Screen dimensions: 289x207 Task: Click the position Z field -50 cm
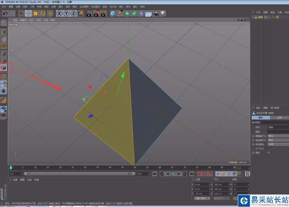(x=202, y=194)
